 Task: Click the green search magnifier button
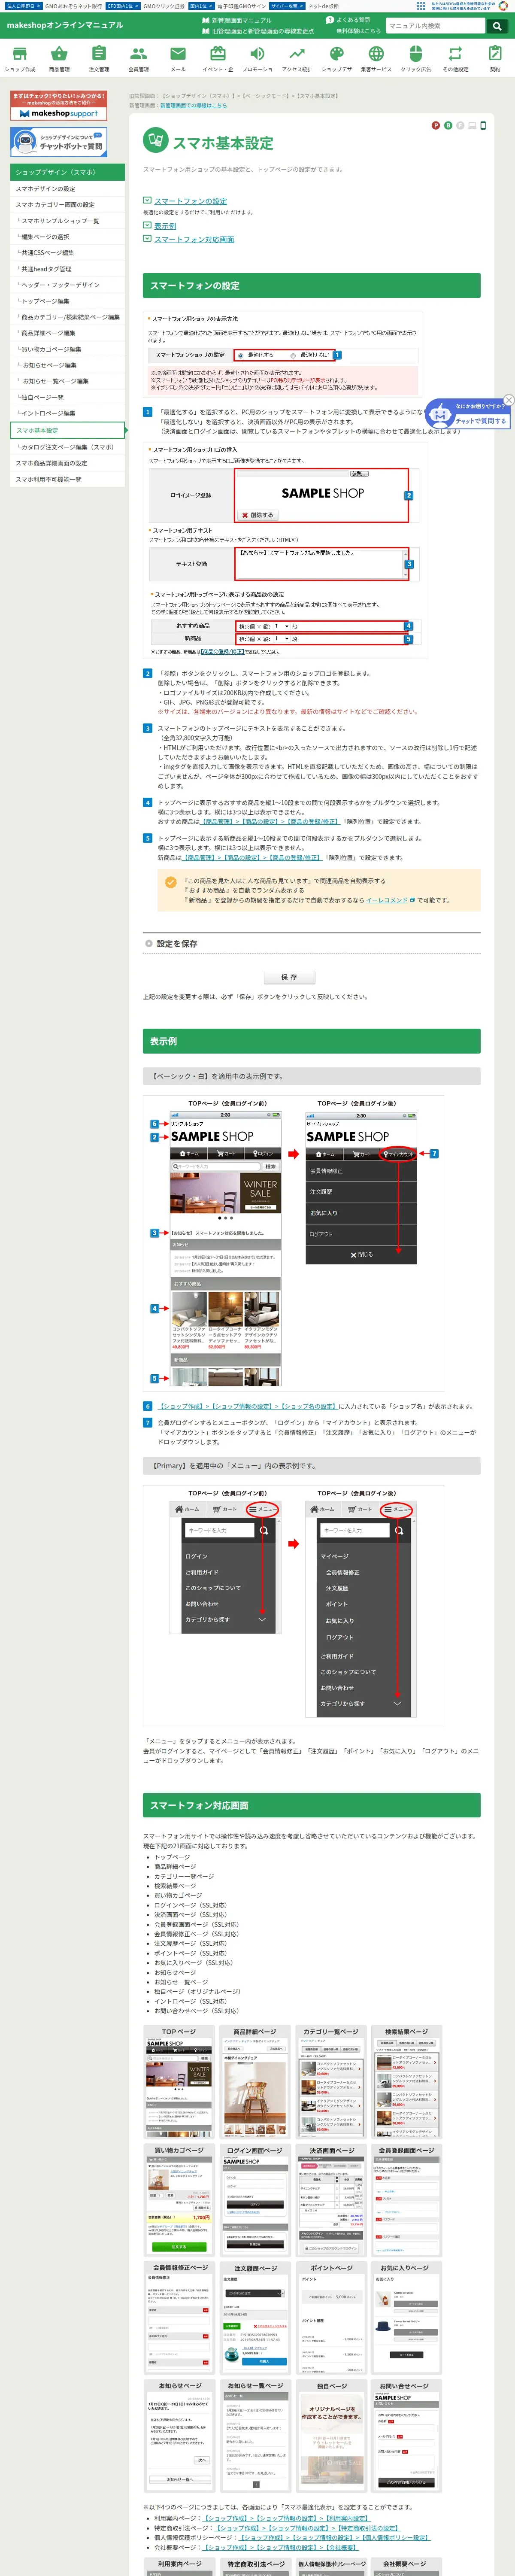click(x=497, y=26)
